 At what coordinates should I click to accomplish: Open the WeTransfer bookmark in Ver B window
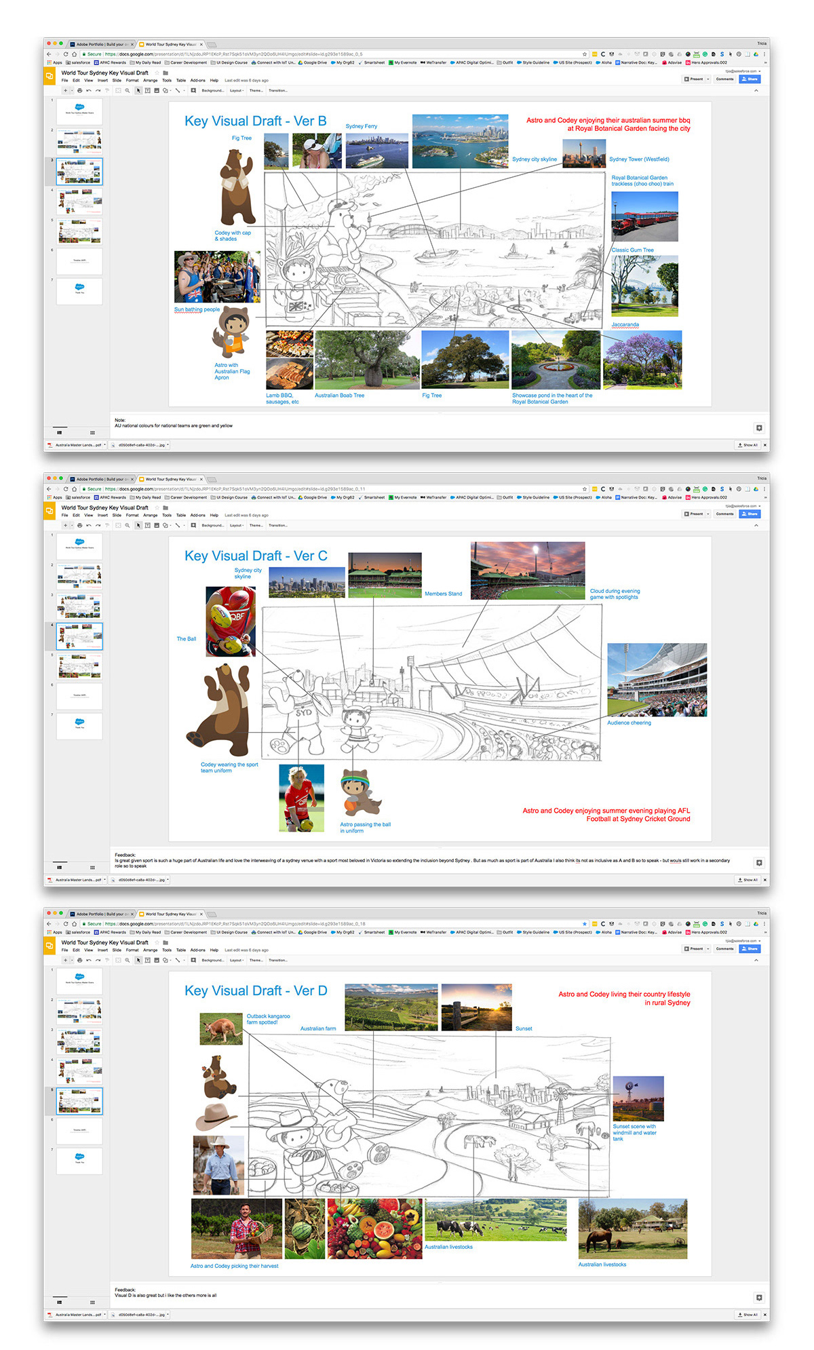click(x=433, y=62)
